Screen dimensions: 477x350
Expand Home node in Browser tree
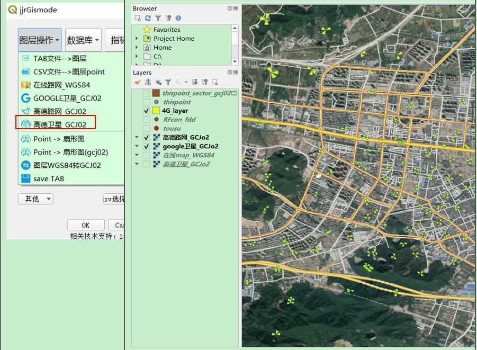pos(137,48)
